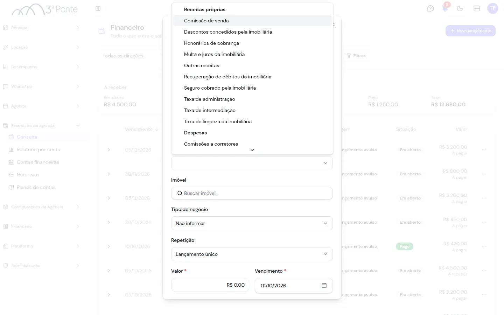This screenshot has height=315, width=504.
Task: Open calendar icon in Vencimento field
Action: coord(324,286)
